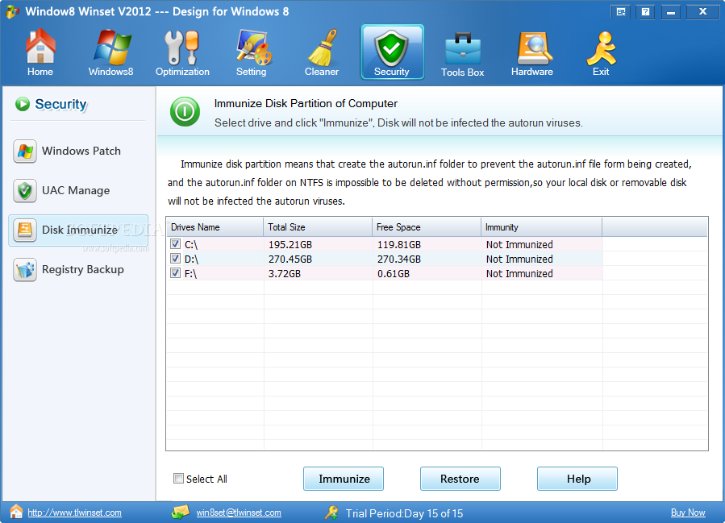Click the email envelope icon in status bar
This screenshot has height=523, width=725.
coord(181,512)
